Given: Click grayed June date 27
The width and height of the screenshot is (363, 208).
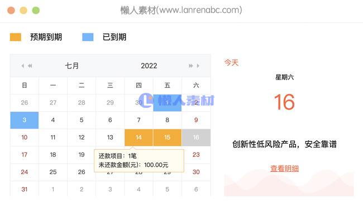Looking at the screenshot, I should (53, 103).
